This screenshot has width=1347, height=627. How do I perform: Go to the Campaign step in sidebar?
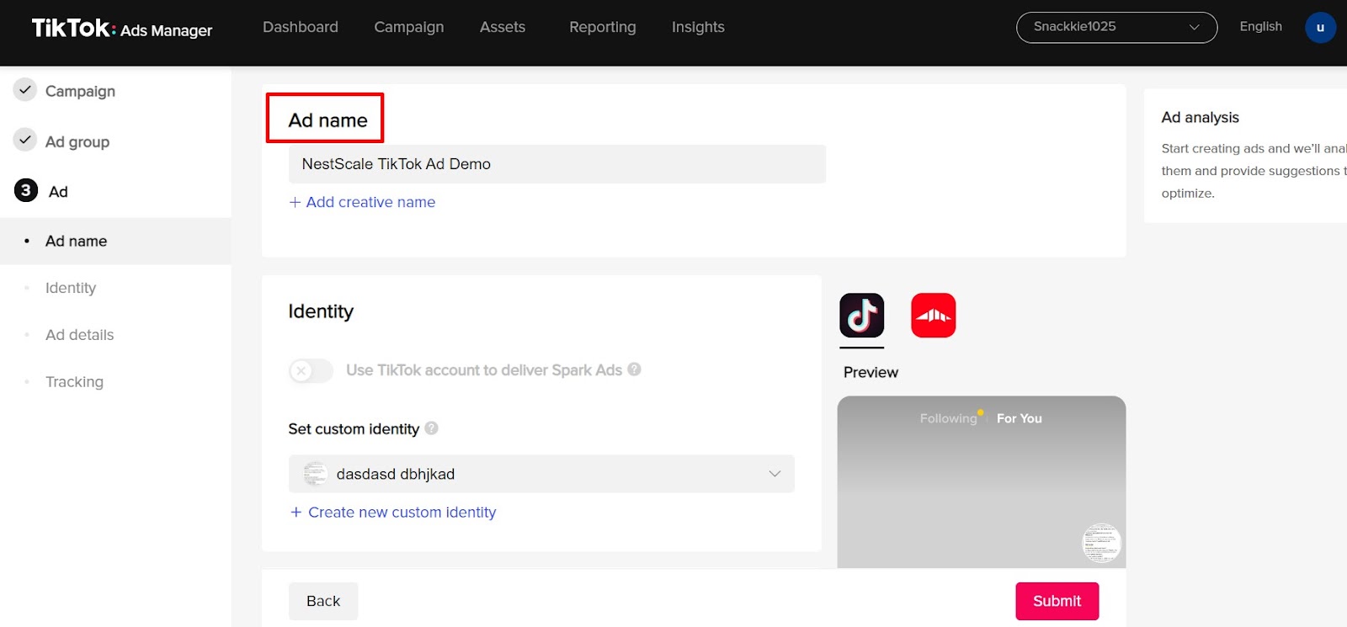80,91
